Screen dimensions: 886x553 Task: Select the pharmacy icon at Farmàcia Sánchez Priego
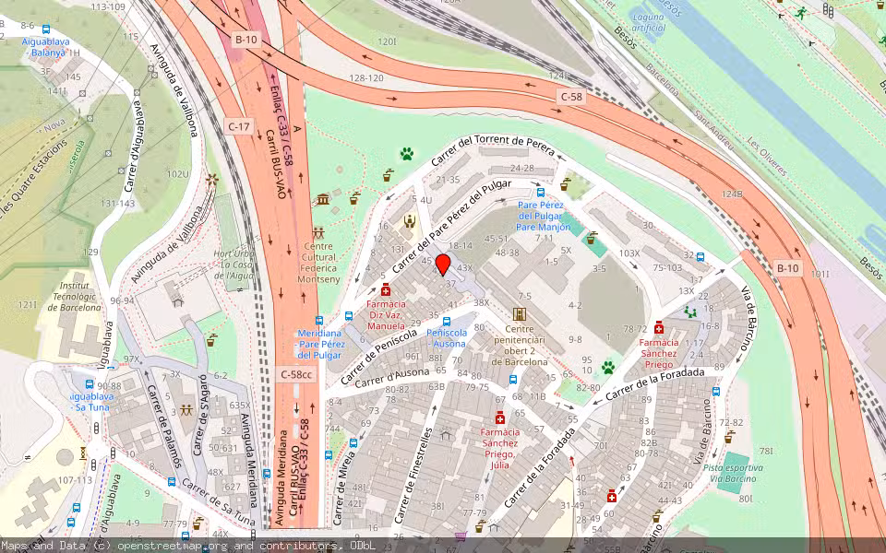[659, 327]
